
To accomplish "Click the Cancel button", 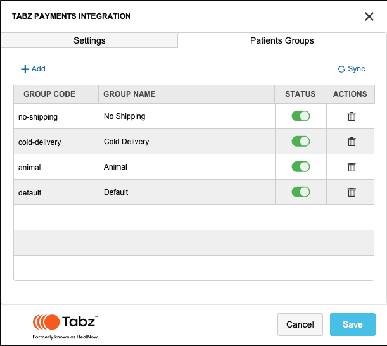I will (300, 324).
